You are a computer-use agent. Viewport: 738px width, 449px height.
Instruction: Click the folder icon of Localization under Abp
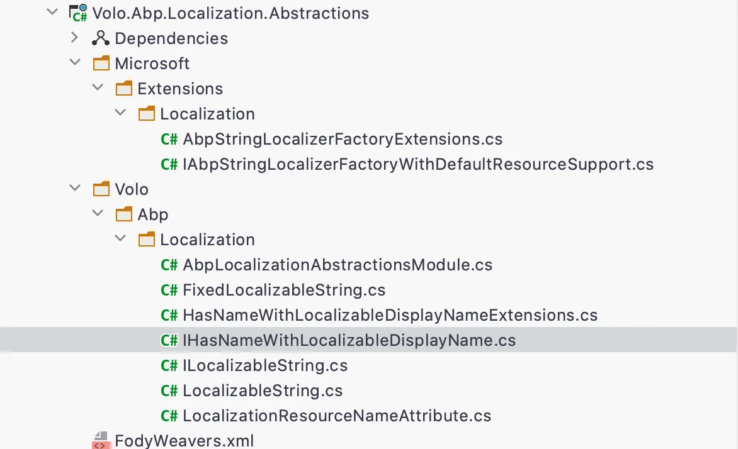click(x=146, y=240)
